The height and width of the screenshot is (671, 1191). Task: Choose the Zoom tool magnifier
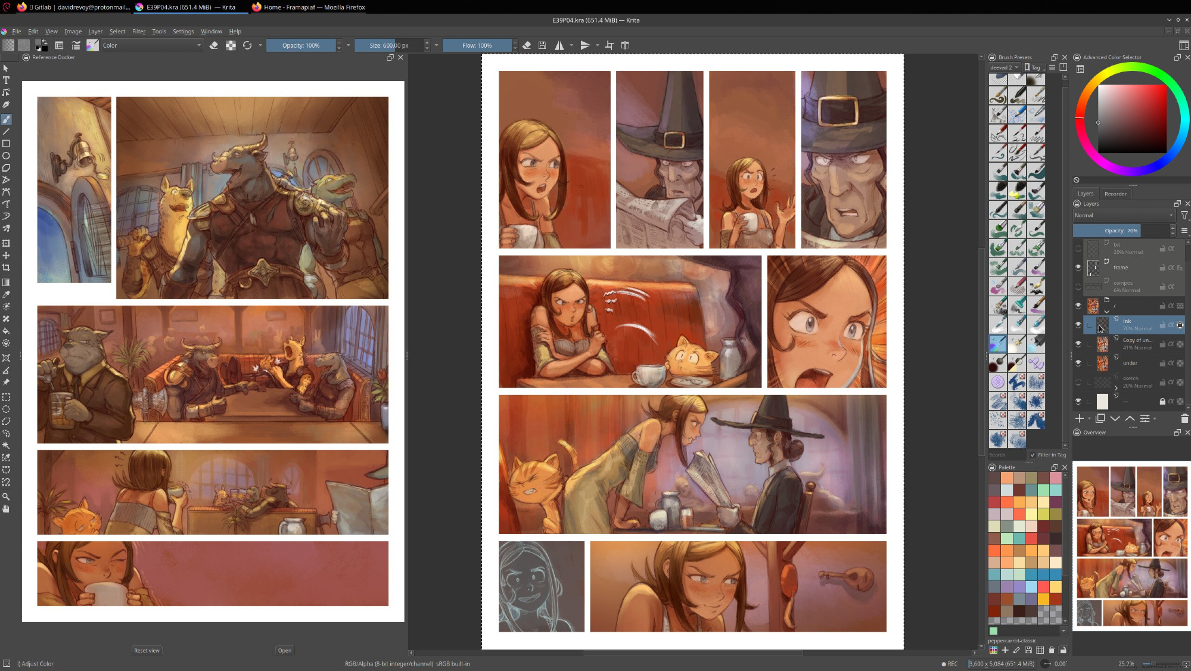tap(6, 496)
